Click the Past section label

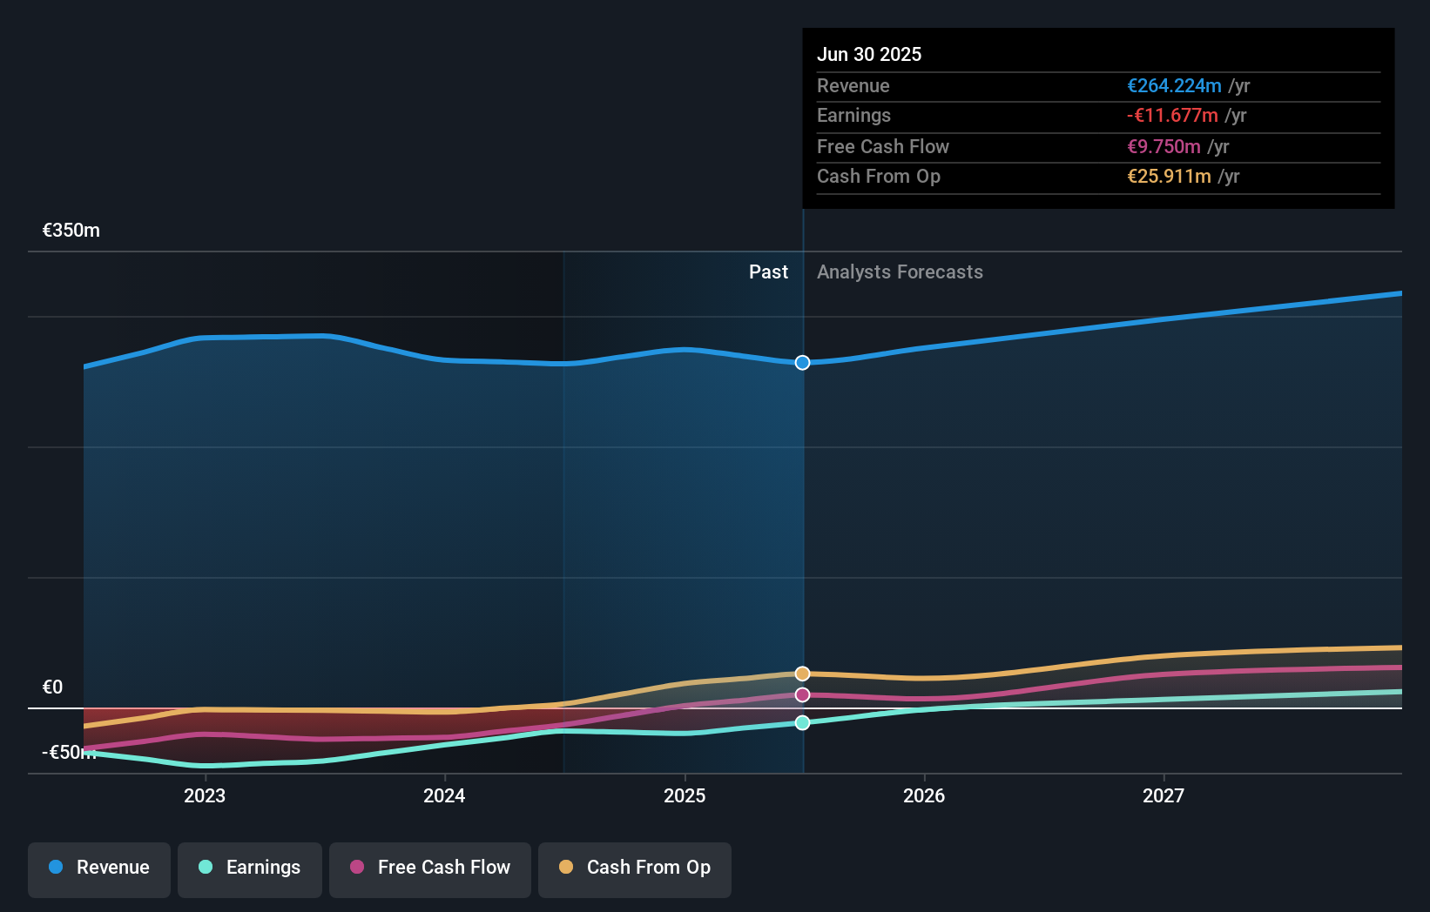[x=768, y=272]
